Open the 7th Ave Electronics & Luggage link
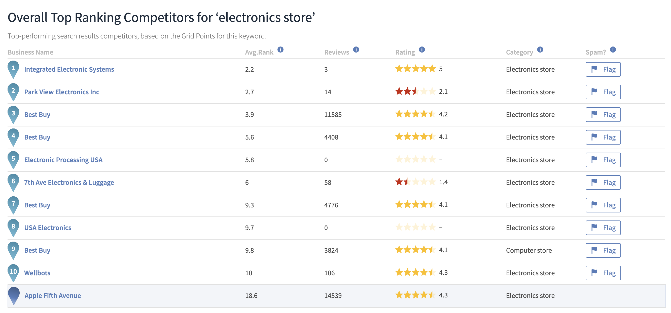This screenshot has height=313, width=671. 69,183
